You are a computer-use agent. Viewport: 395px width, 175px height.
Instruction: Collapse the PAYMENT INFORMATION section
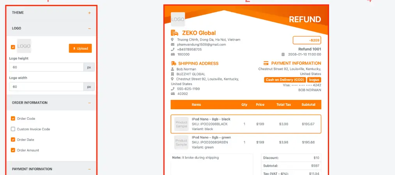(x=89, y=169)
